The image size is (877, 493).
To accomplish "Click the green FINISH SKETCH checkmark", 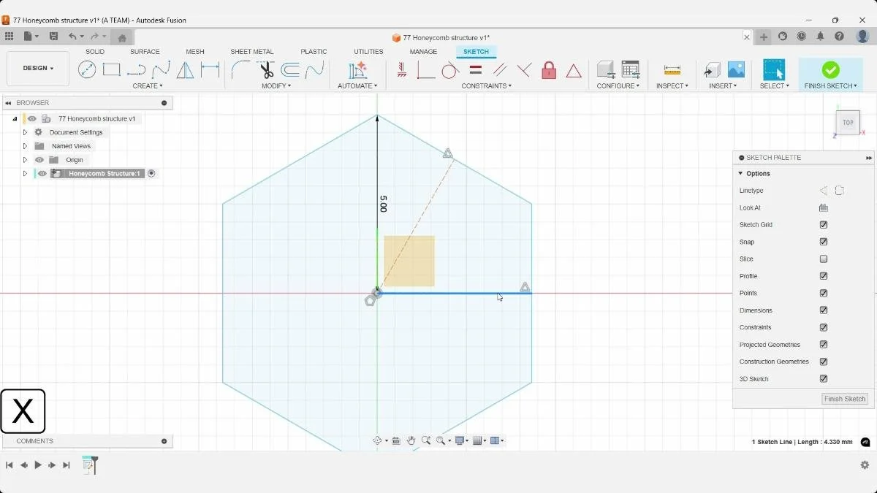I will pos(830,70).
